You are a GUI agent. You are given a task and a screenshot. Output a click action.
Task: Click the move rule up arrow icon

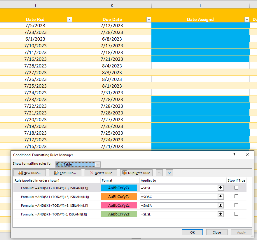(x=159, y=173)
